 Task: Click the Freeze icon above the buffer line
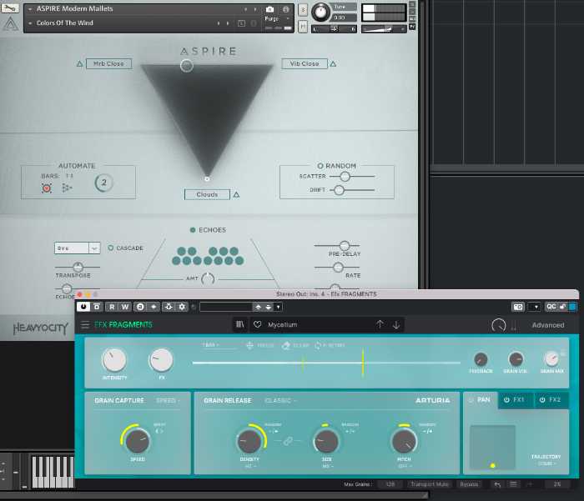(250, 345)
